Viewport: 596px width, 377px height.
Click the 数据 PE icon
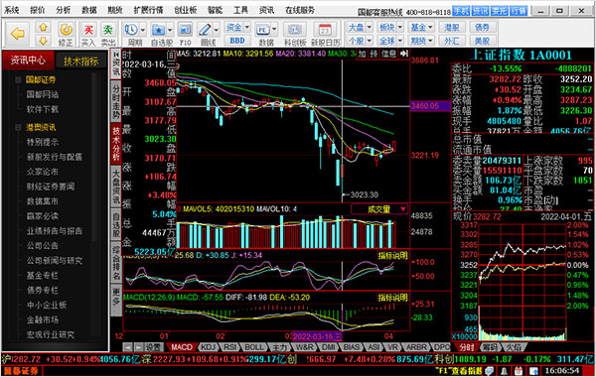[262, 30]
